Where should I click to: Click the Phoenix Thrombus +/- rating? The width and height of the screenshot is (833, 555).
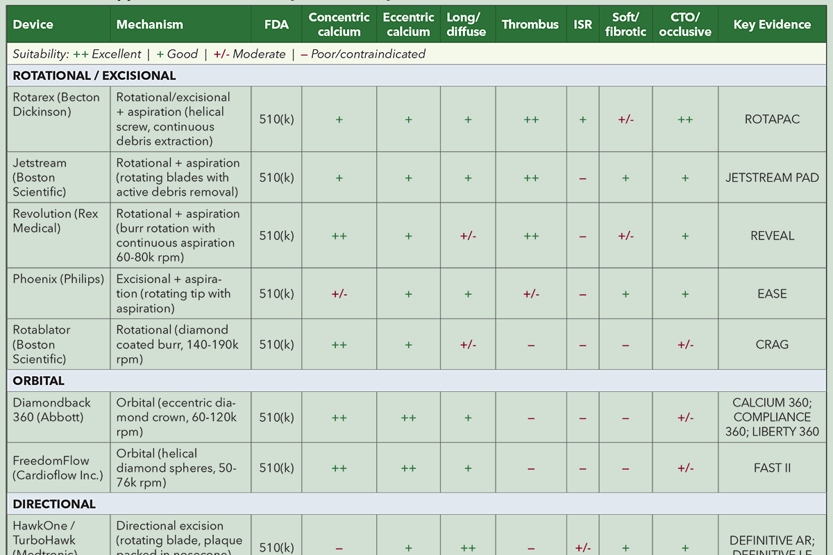(530, 294)
